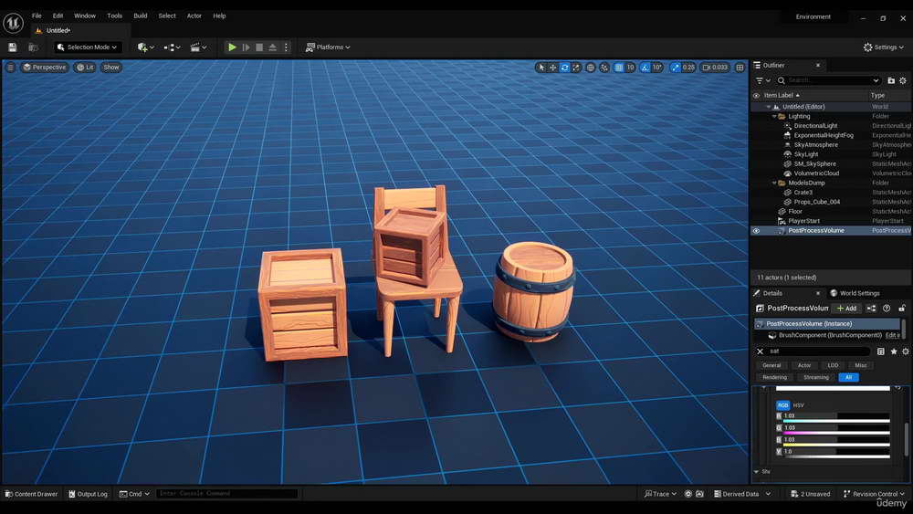Screen dimensions: 913x514
Task: Open the Outliner filter options icon
Action: click(762, 80)
